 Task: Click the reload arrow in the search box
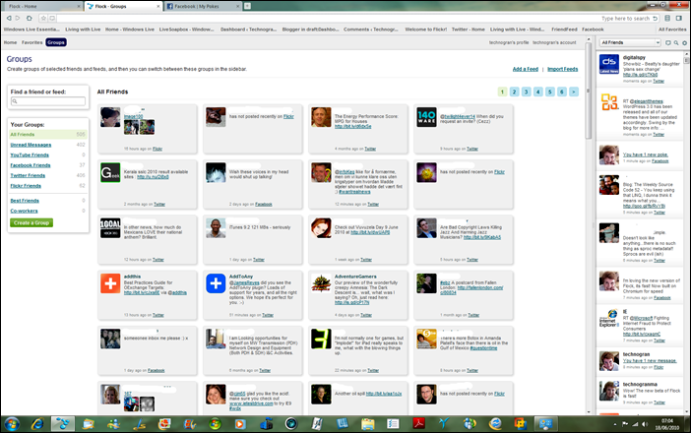click(655, 18)
